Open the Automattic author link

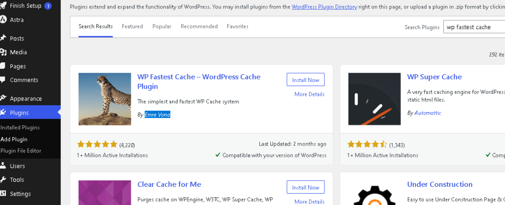click(428, 113)
